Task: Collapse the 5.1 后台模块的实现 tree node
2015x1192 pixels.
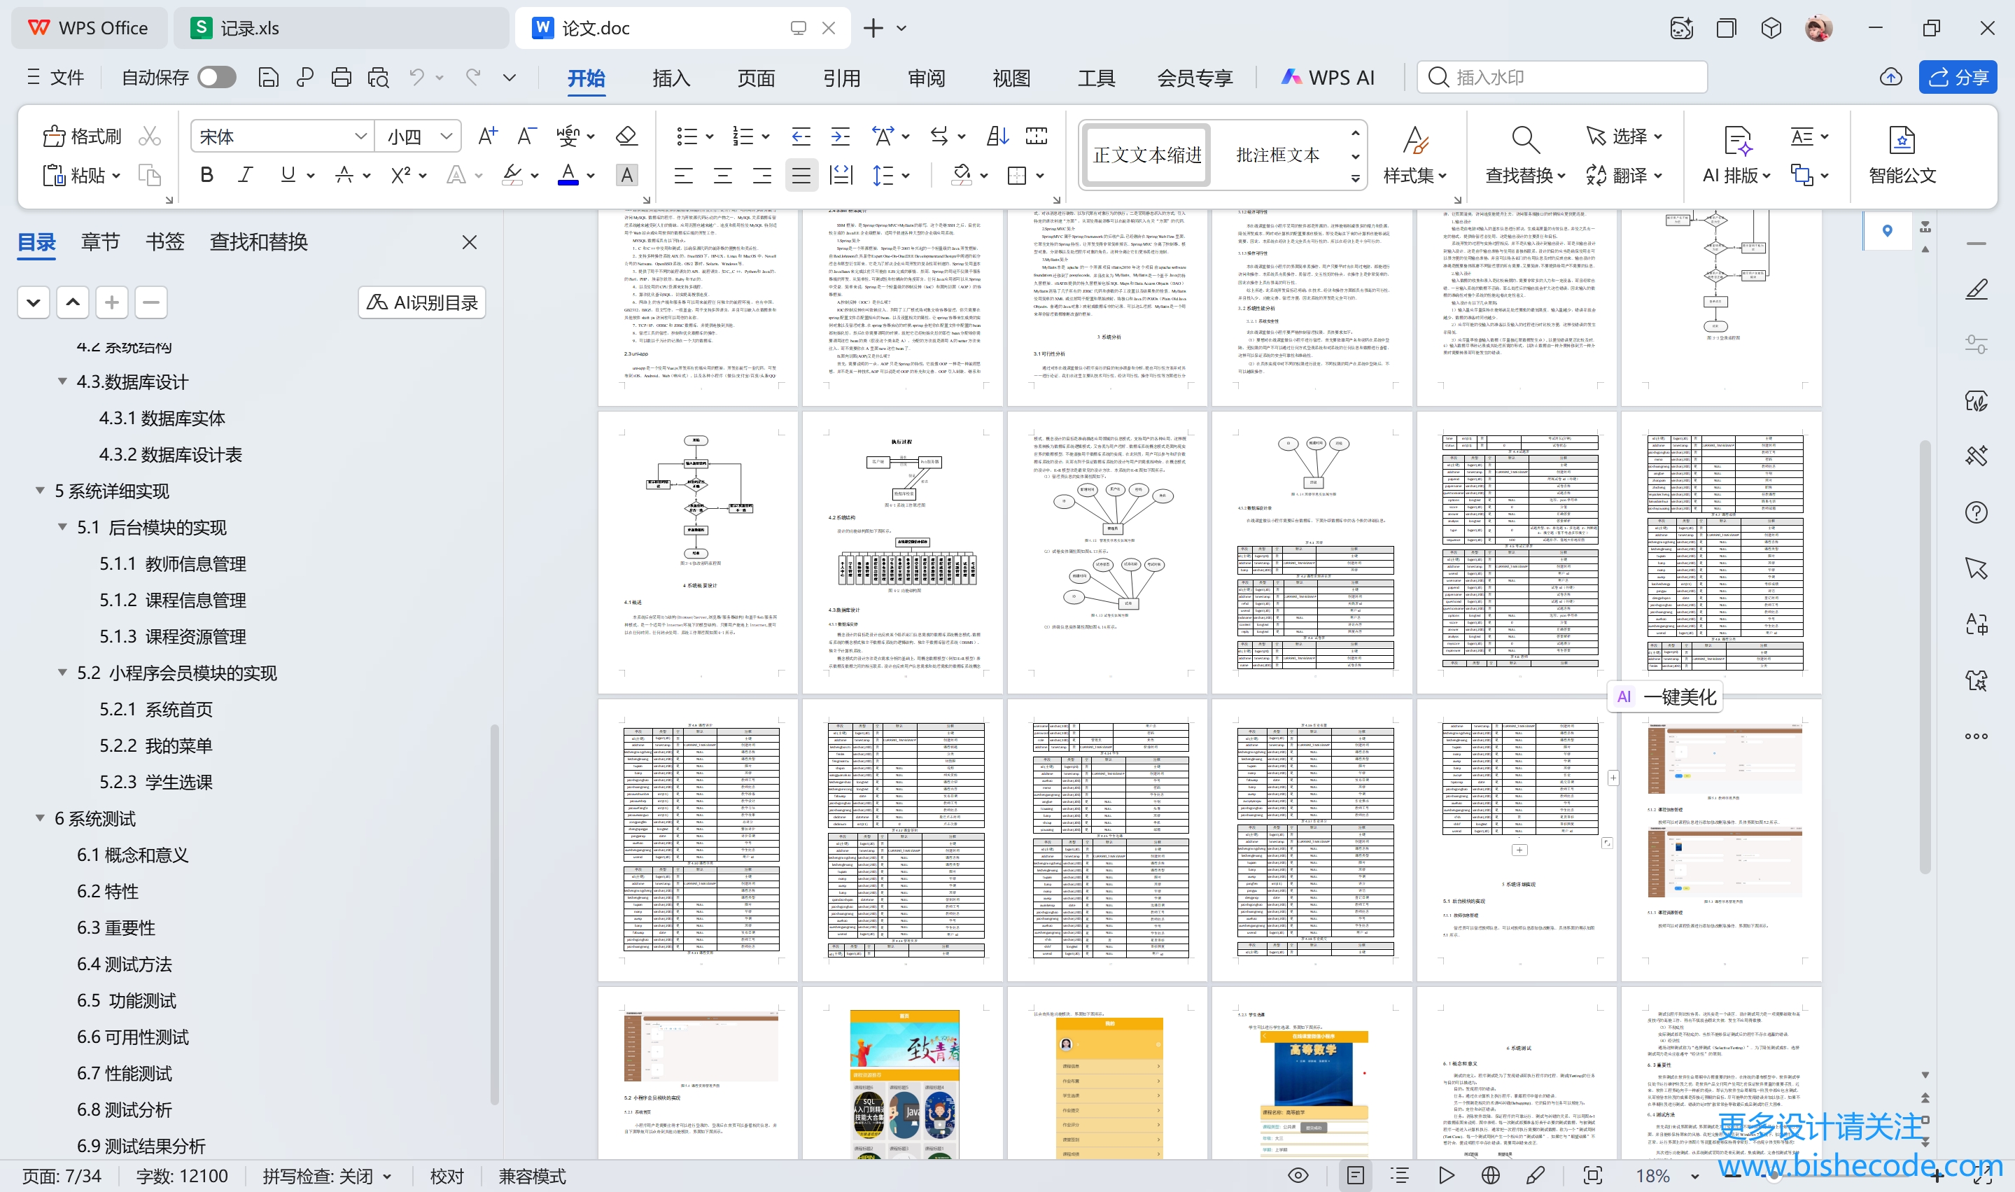Action: (x=63, y=527)
